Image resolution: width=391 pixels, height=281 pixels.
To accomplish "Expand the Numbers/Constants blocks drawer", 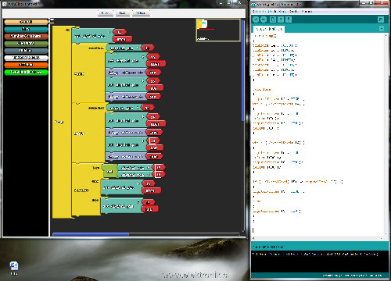I will pyautogui.click(x=26, y=36).
